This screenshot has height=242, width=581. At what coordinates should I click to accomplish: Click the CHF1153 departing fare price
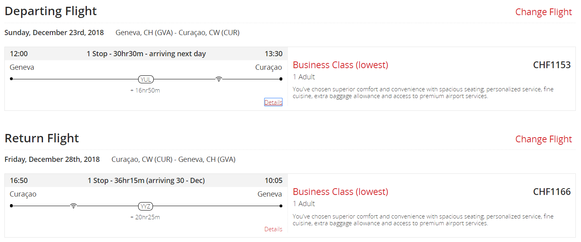point(552,65)
